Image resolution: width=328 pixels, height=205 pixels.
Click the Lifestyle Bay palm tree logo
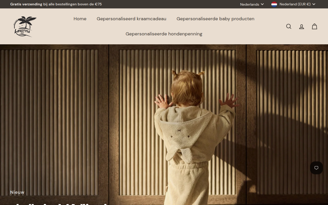(25, 27)
